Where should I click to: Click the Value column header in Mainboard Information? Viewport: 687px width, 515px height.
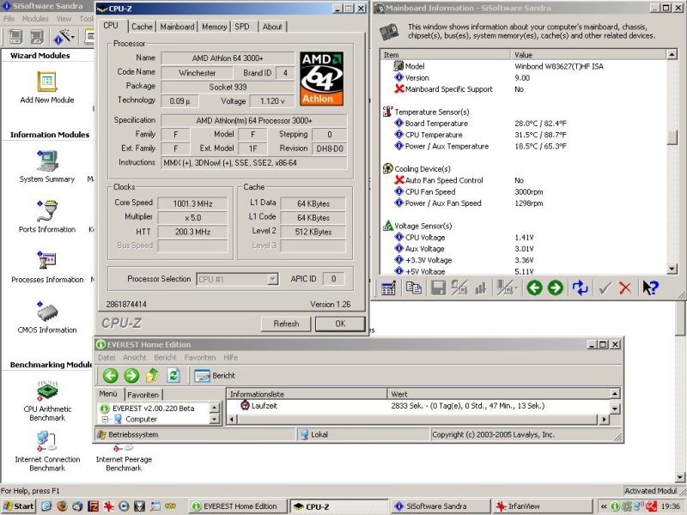coord(588,55)
